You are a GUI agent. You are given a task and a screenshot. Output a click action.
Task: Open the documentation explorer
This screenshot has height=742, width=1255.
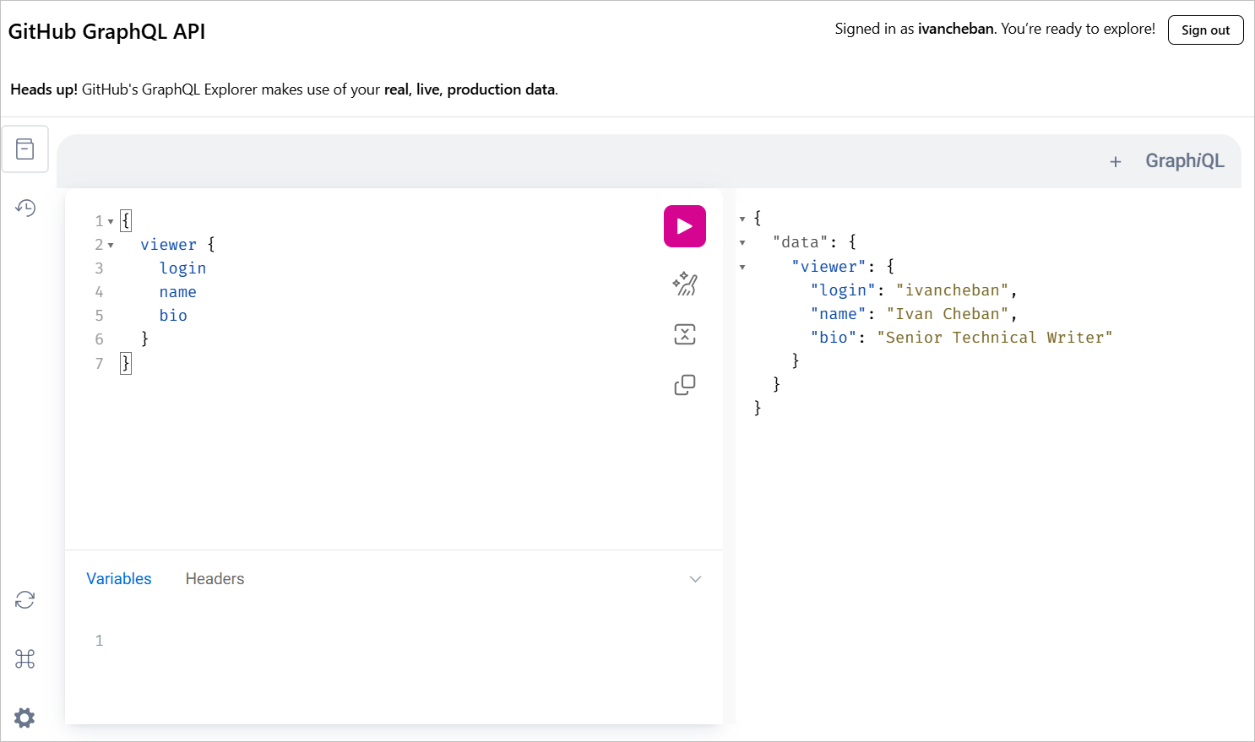point(24,149)
